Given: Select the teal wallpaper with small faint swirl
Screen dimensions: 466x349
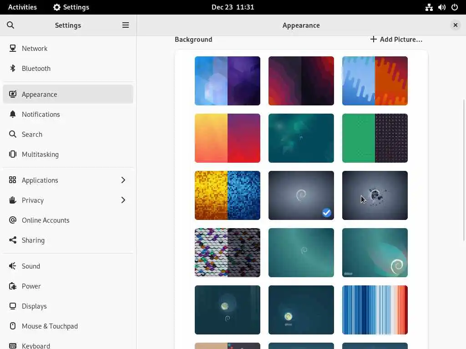Looking at the screenshot, I should tap(301, 253).
